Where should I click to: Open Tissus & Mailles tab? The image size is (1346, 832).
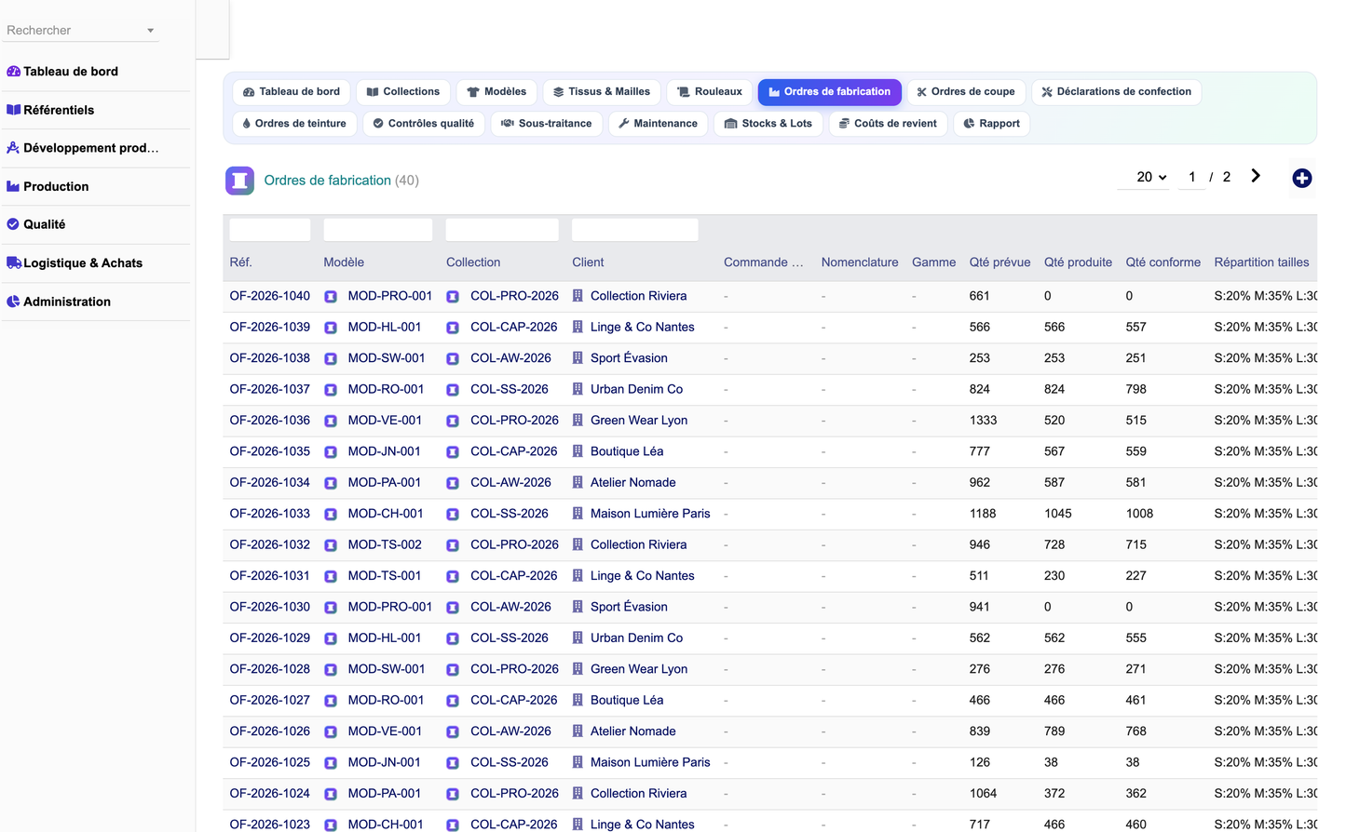(x=602, y=92)
